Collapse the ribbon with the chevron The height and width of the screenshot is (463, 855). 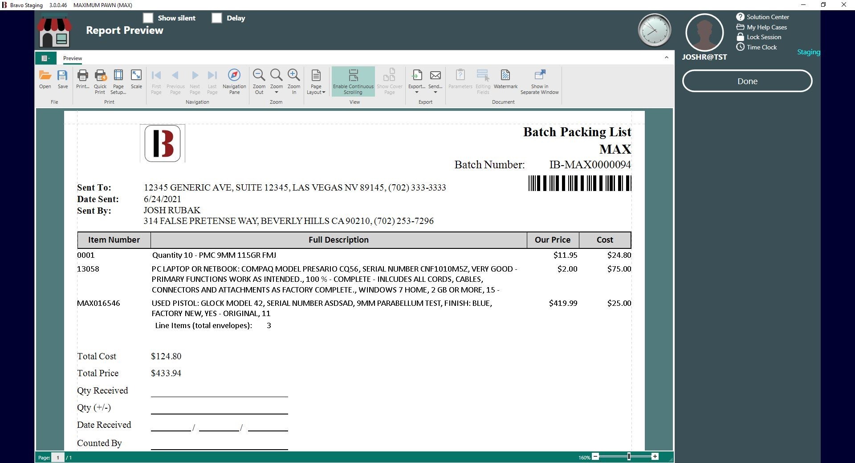[x=666, y=57]
